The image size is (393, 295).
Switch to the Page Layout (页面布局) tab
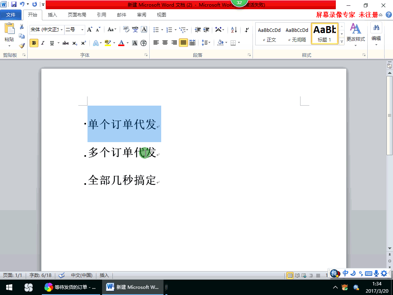click(77, 15)
